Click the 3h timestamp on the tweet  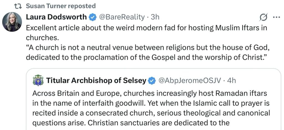(155, 17)
